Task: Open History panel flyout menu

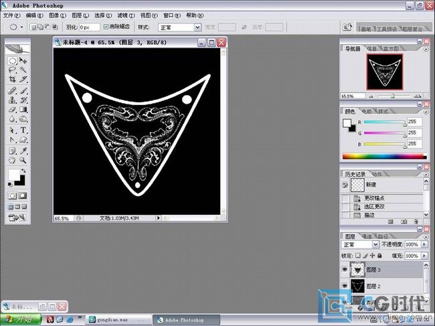Action: click(426, 175)
